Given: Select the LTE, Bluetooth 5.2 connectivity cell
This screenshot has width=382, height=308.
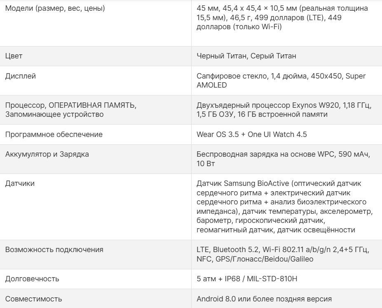Looking at the screenshot, I should click(x=283, y=254).
